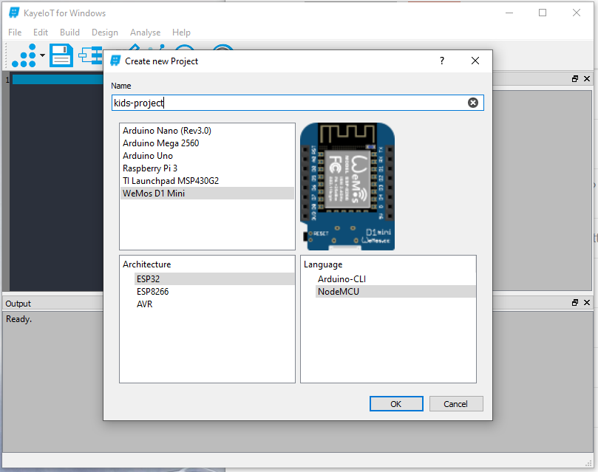
Task: Close the upper right dock panel
Action: click(587, 79)
